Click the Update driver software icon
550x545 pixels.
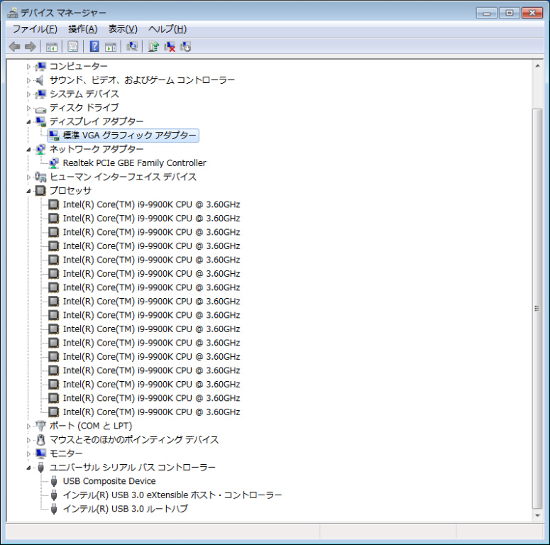[153, 46]
